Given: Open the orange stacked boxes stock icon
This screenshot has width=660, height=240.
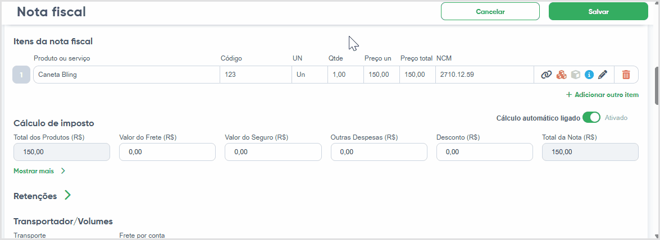Looking at the screenshot, I should point(561,75).
